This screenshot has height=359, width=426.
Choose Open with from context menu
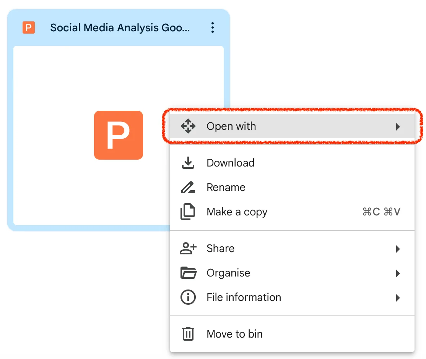292,126
